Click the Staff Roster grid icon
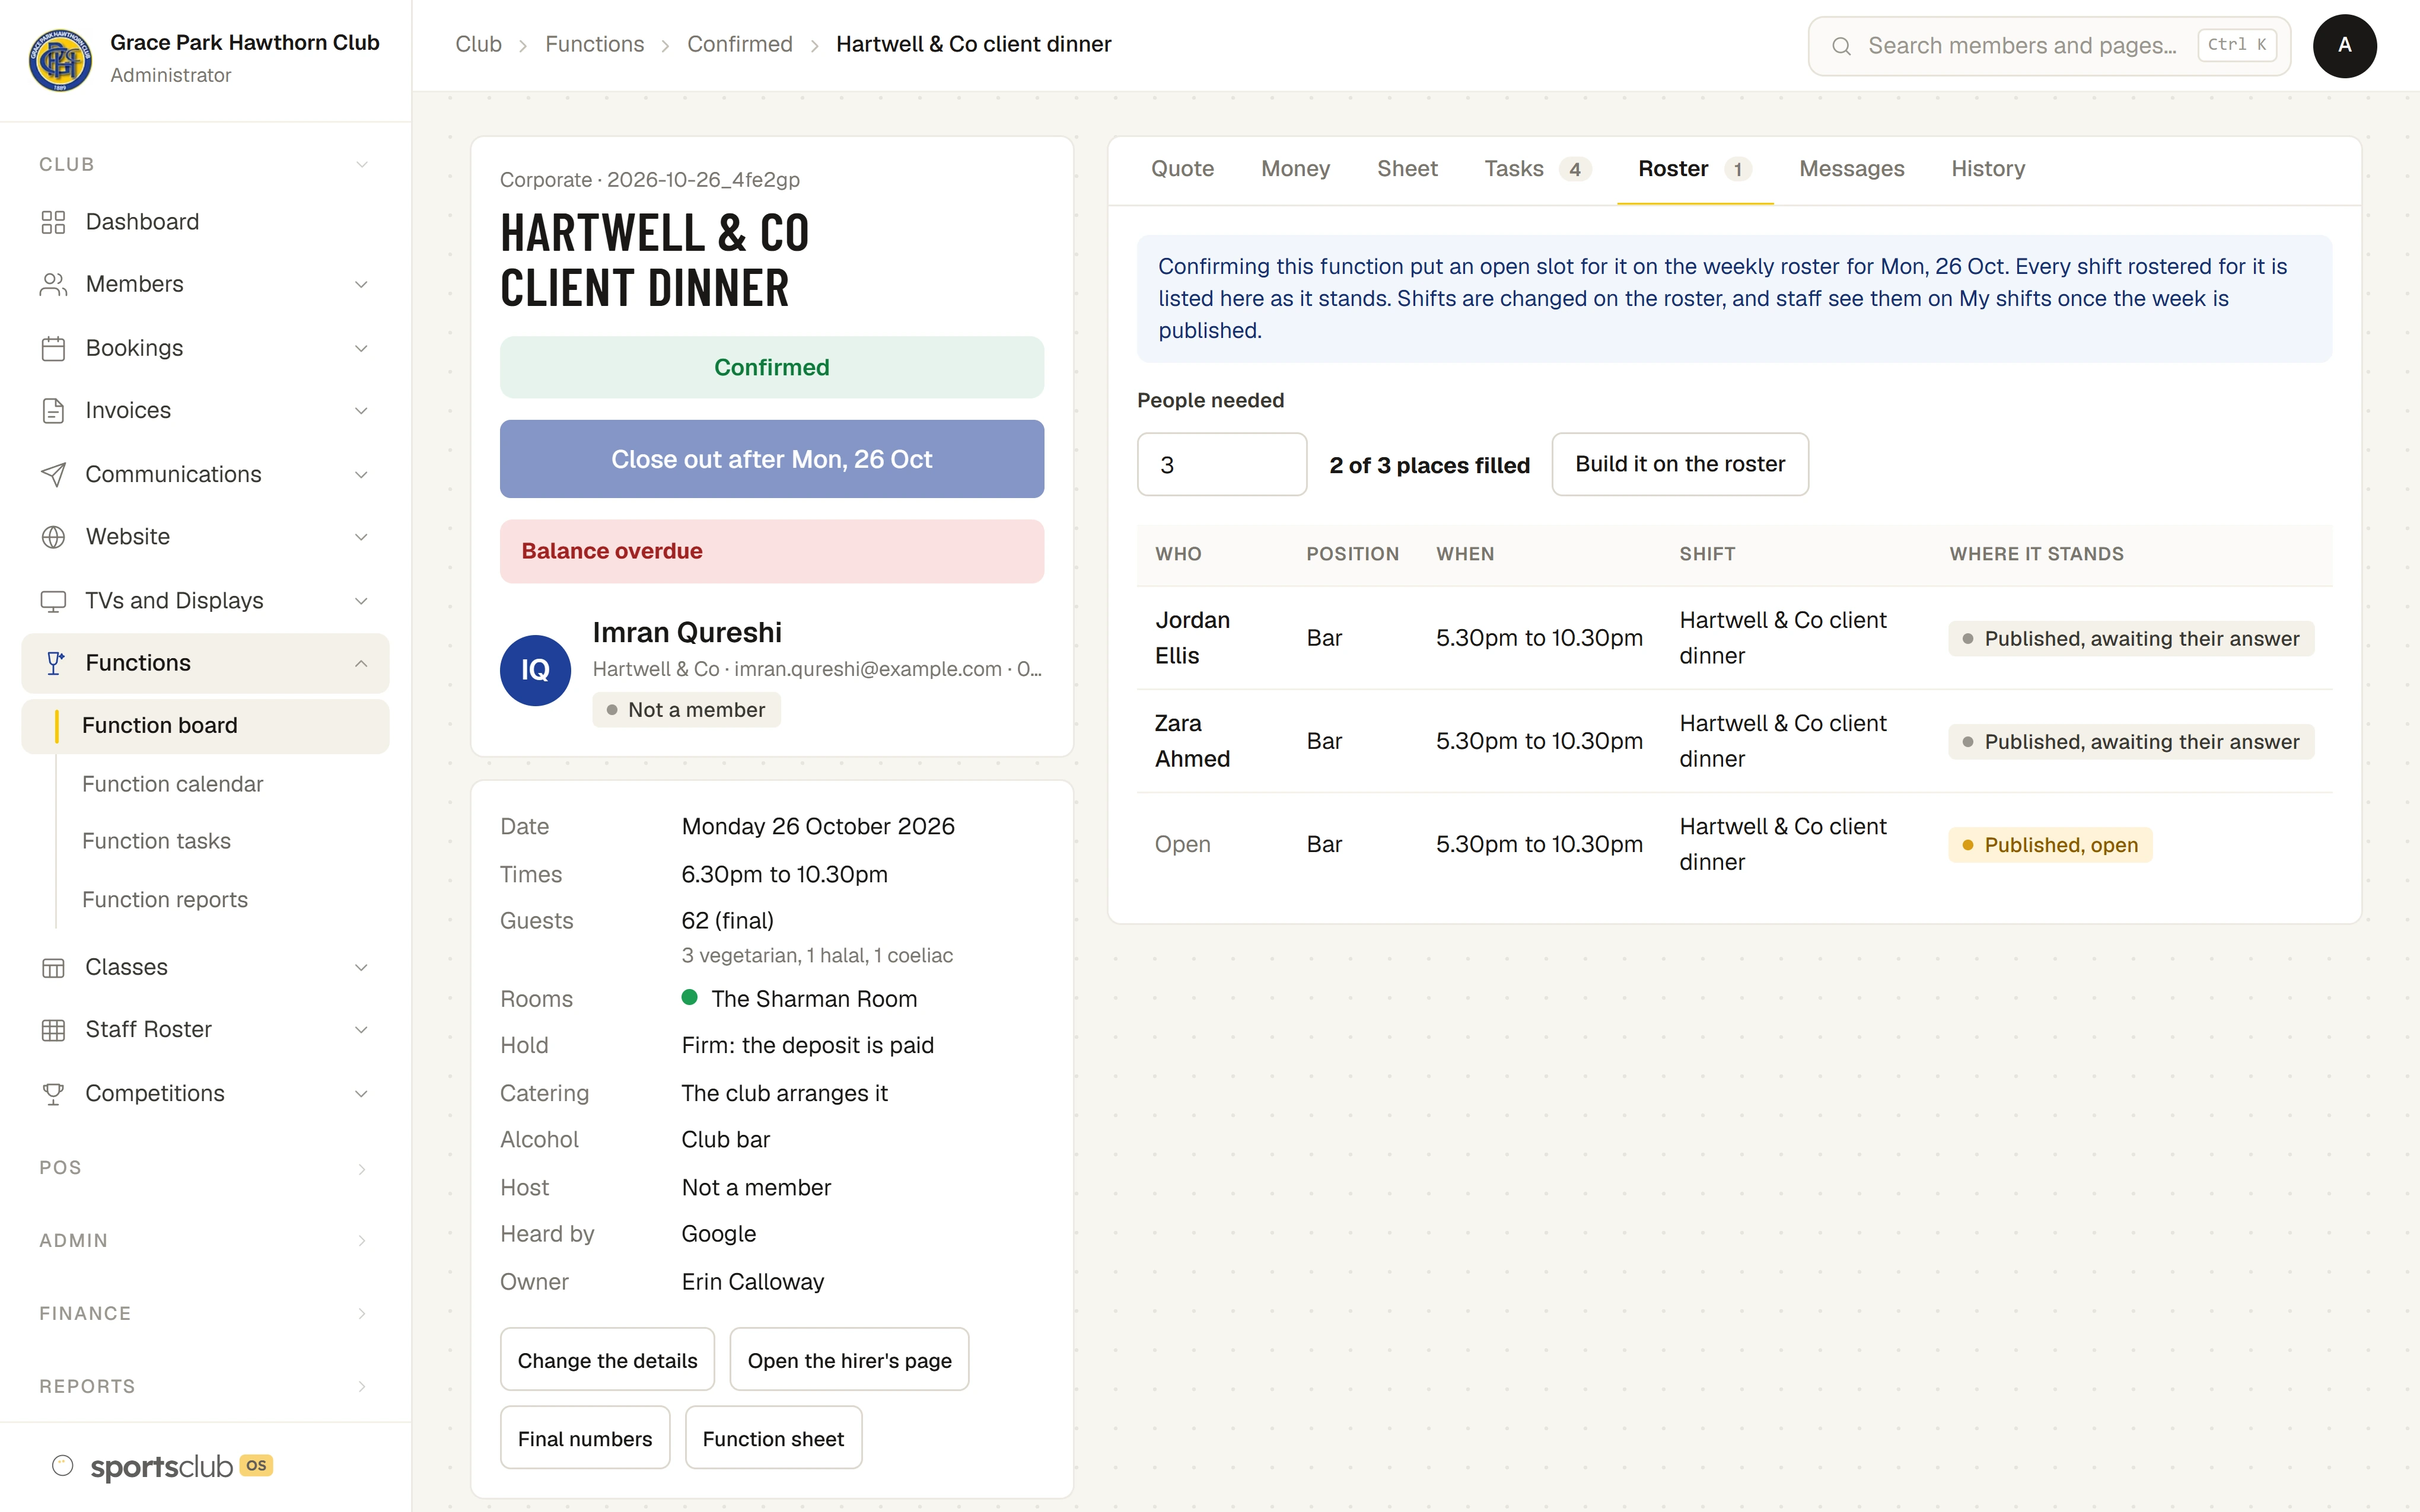 53,1030
